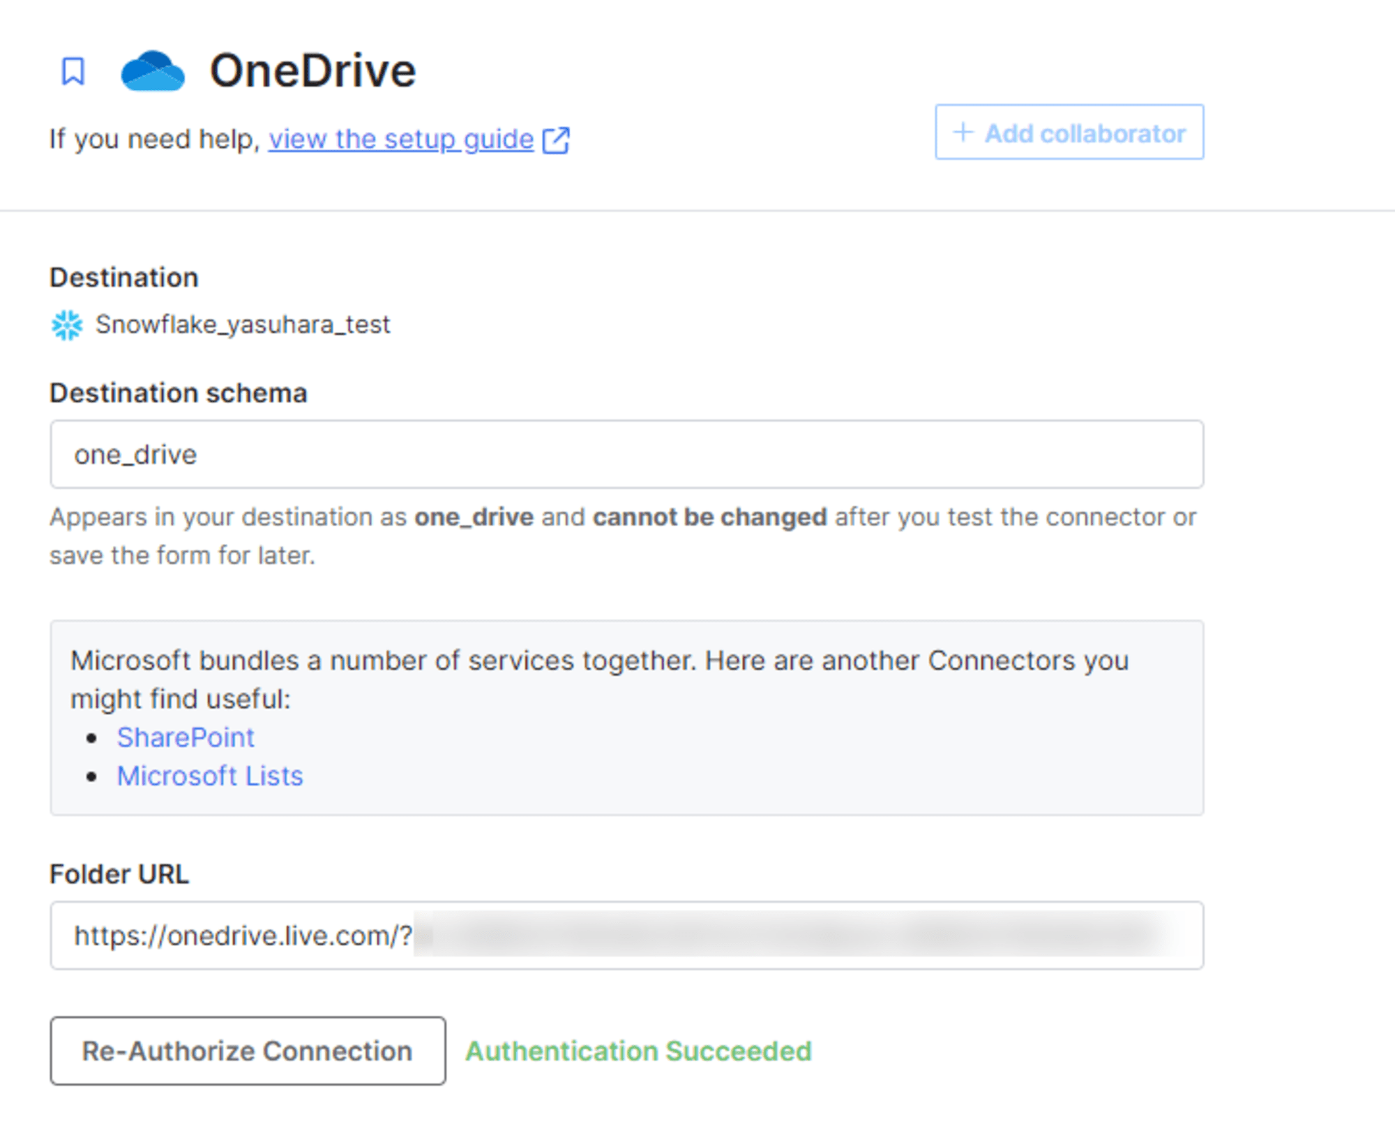Click the Destination heading label

coord(124,278)
